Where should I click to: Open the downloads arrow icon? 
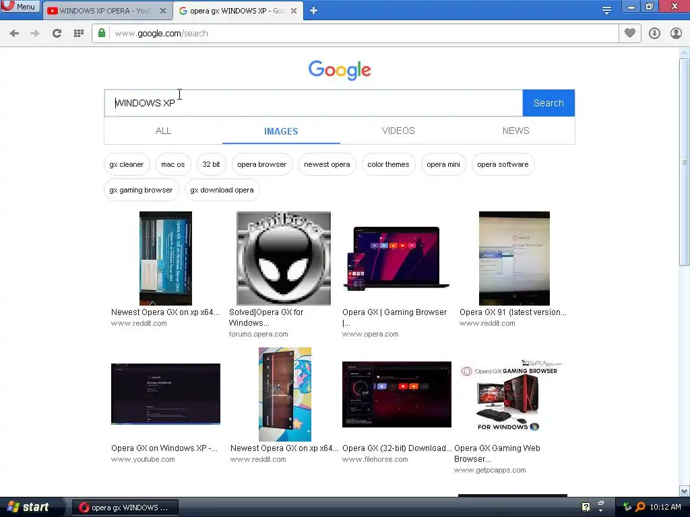654,34
